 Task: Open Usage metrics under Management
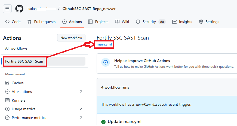tap(23, 109)
